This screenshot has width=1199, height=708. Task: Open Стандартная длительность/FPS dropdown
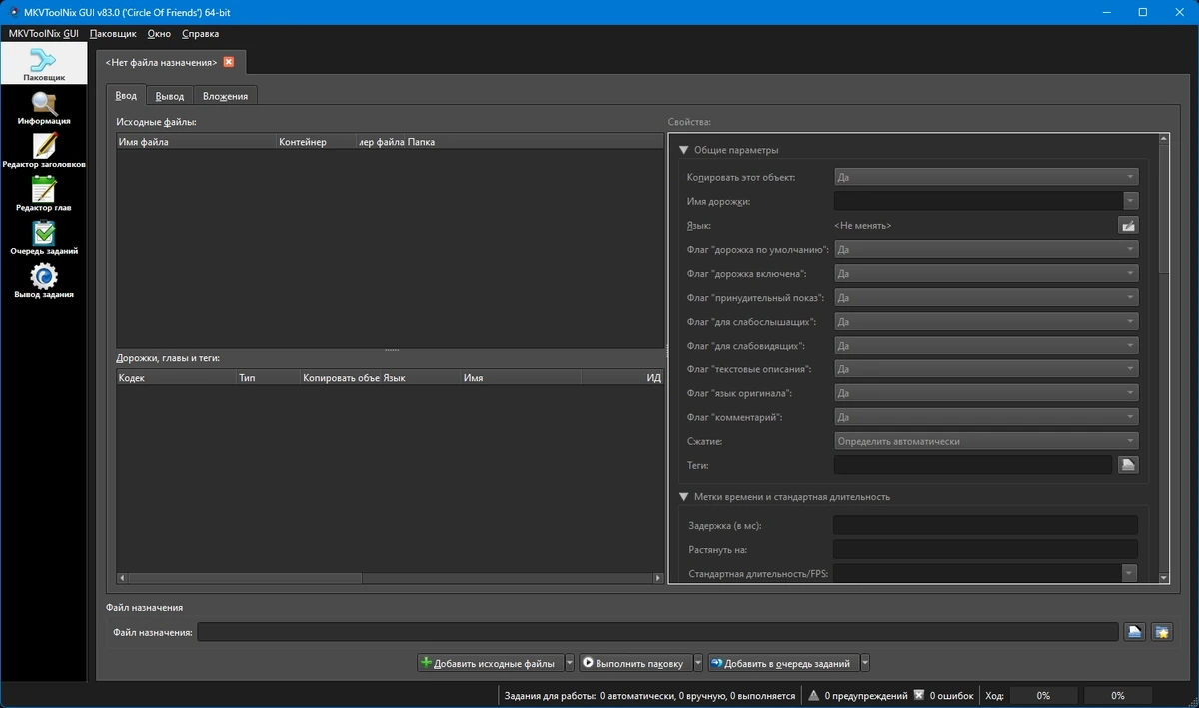[x=1130, y=573]
